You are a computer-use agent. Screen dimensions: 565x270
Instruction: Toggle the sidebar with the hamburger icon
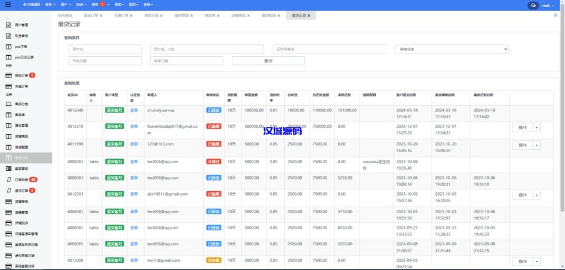coord(8,5)
